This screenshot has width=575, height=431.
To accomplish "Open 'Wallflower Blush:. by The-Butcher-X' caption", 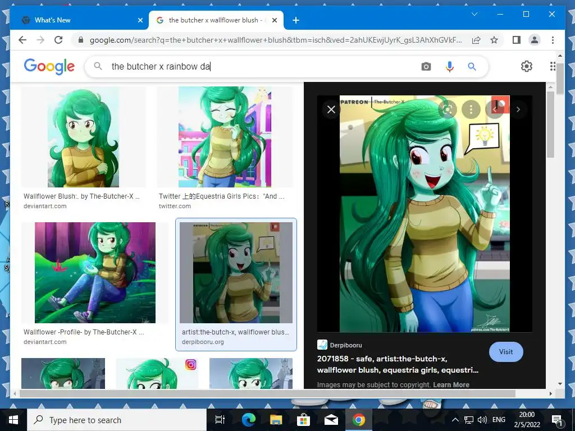I will (81, 196).
